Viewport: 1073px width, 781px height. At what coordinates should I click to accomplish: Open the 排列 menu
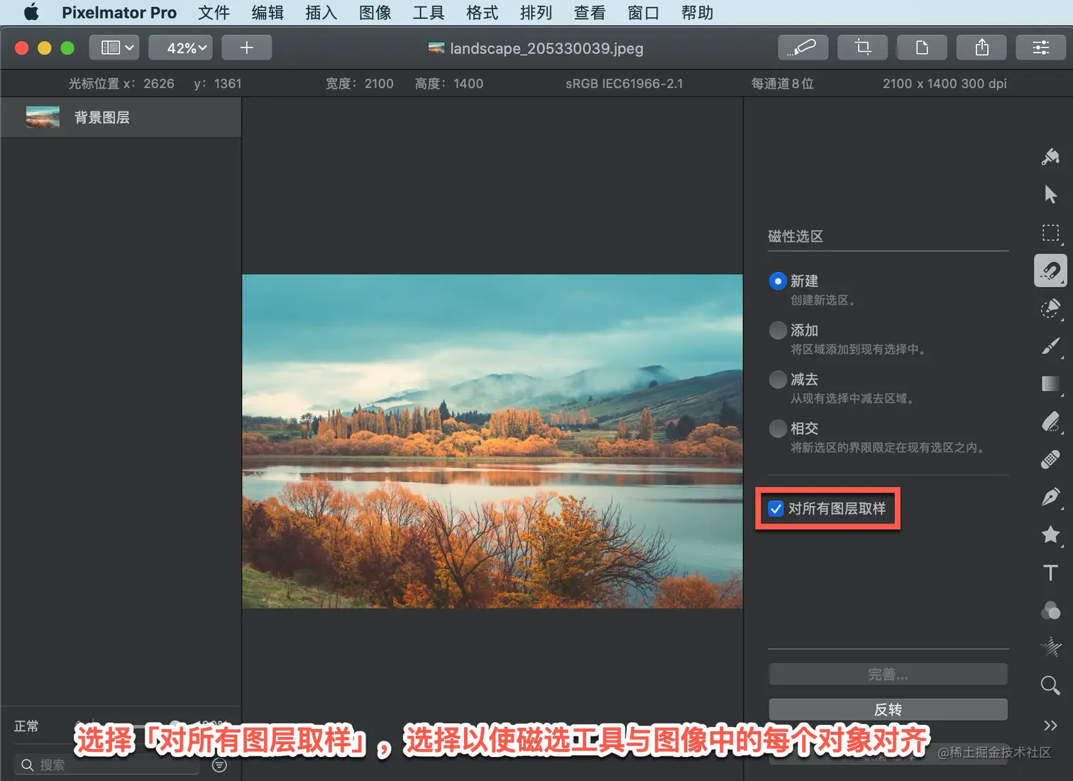[x=536, y=13]
